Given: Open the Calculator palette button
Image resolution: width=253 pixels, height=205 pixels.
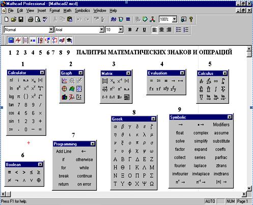Looking at the screenshot, I should [x=11, y=40].
